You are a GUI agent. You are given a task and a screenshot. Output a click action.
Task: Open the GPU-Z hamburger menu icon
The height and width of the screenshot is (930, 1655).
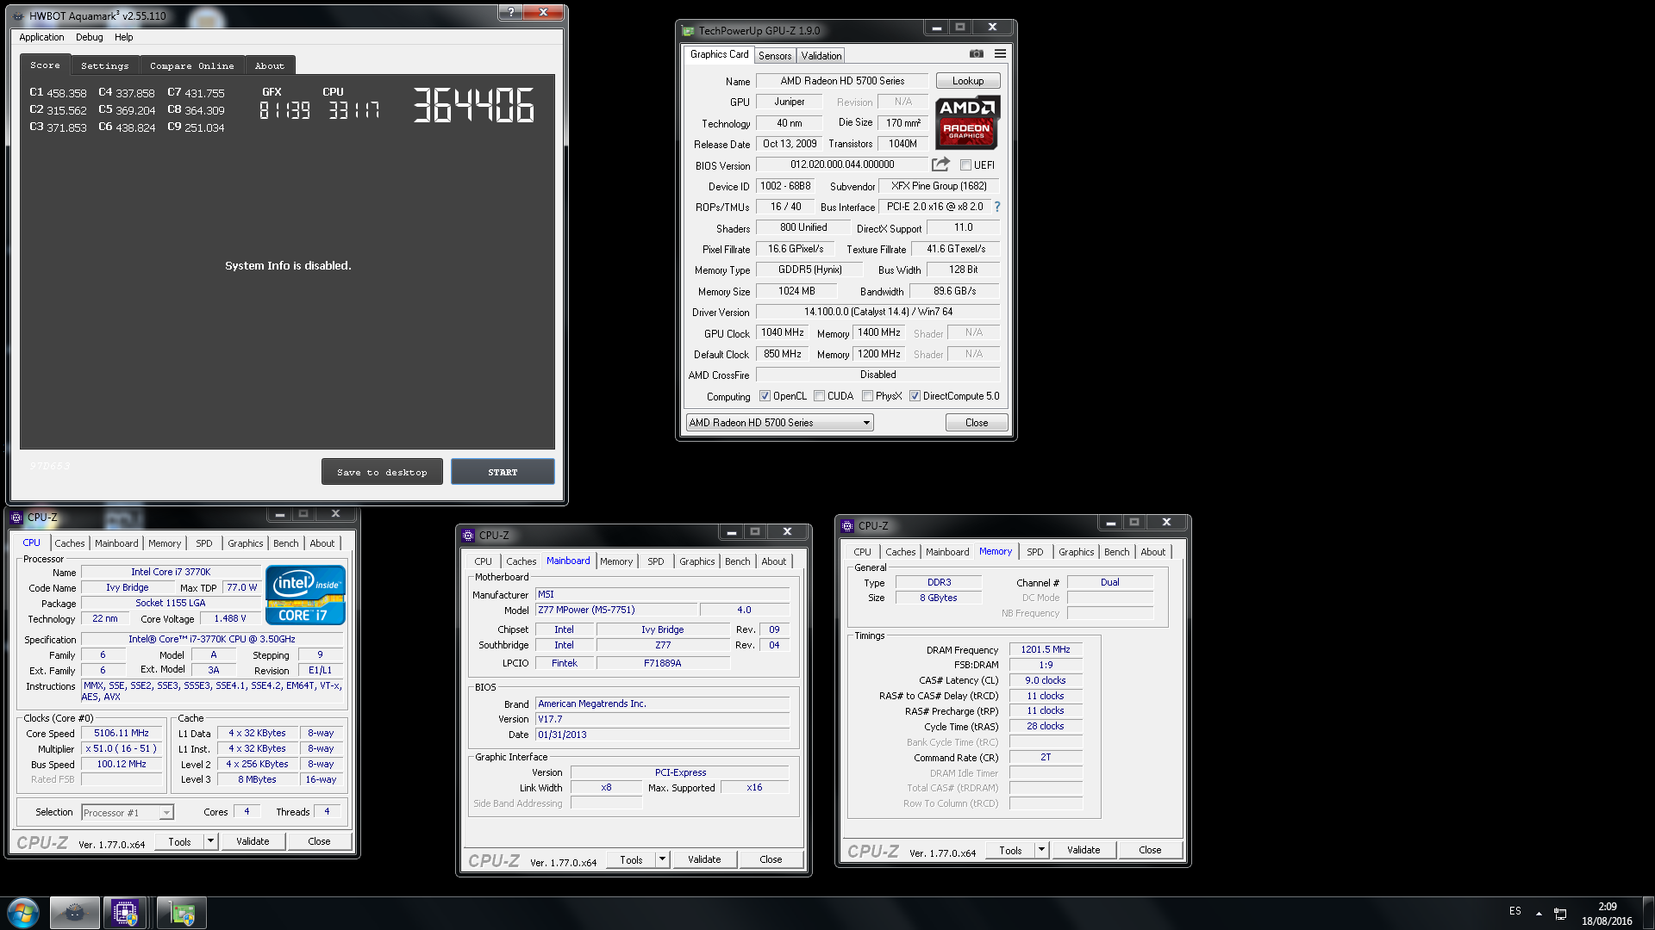(1000, 53)
